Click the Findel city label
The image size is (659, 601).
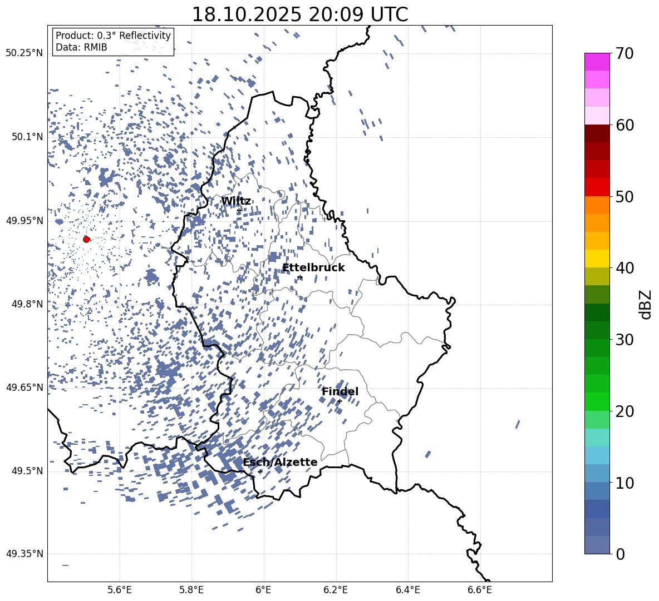click(340, 391)
